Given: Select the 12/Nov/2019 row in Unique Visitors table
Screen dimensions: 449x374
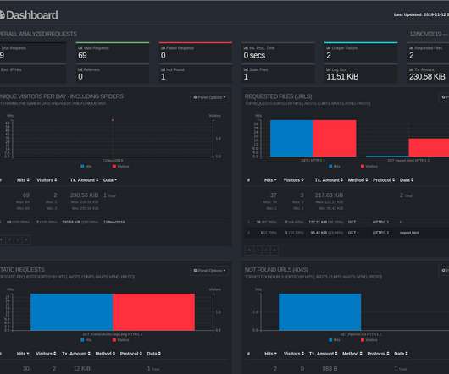Looking at the screenshot, I should [114, 222].
